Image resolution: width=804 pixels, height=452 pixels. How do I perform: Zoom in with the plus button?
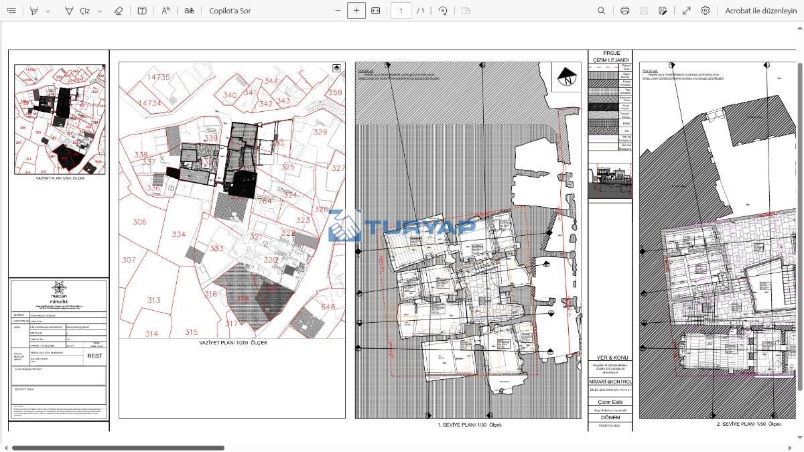pyautogui.click(x=356, y=11)
